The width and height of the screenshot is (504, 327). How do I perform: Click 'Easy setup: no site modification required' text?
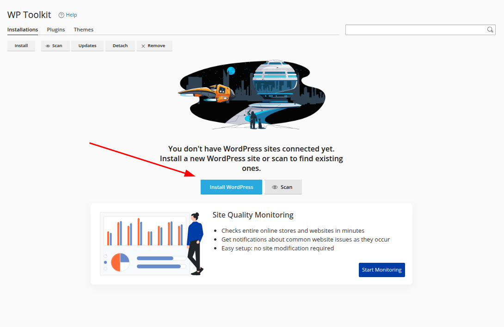pyautogui.click(x=278, y=248)
